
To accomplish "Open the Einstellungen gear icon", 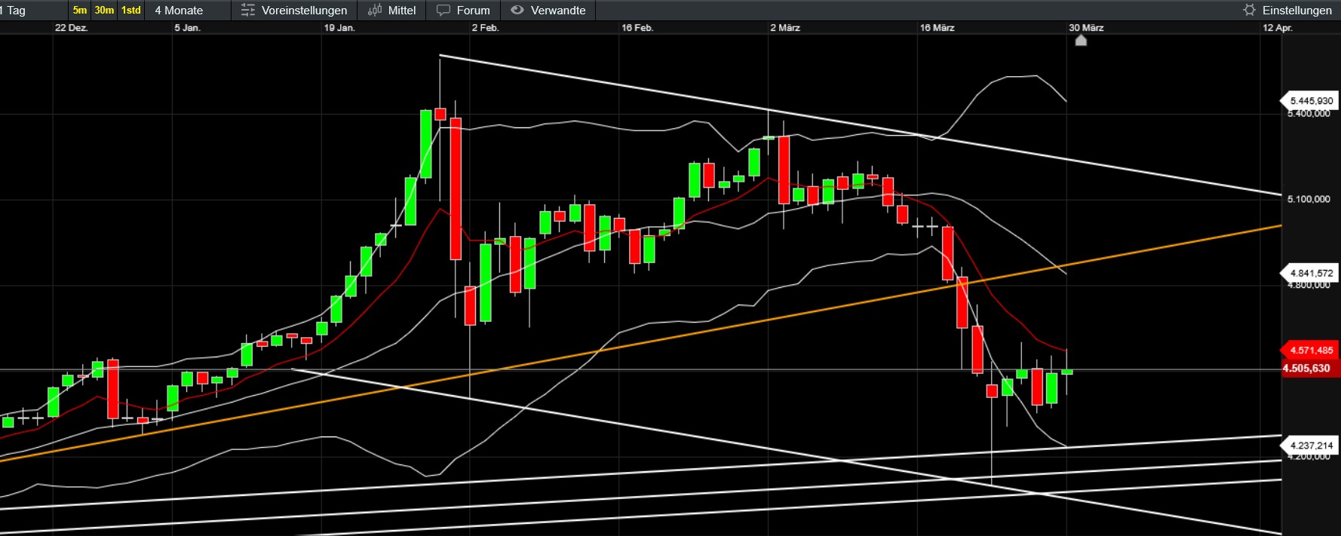I will (x=1250, y=11).
